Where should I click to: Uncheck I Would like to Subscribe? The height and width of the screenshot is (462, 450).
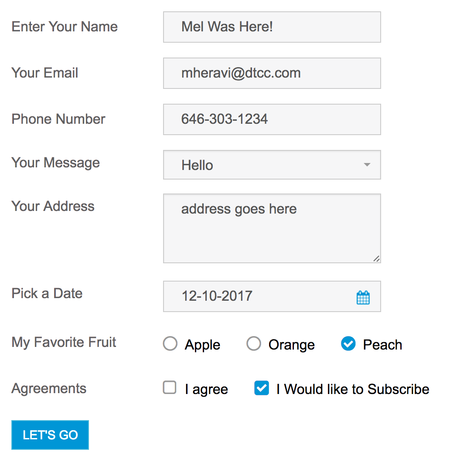pos(261,388)
